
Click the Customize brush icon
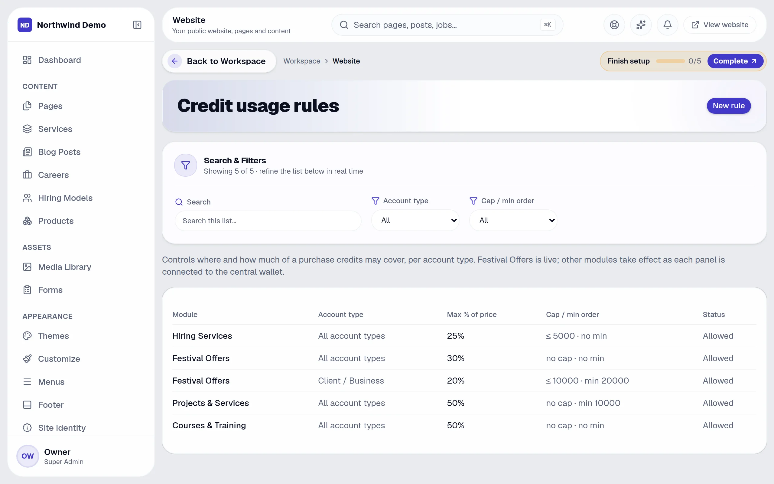click(x=27, y=359)
